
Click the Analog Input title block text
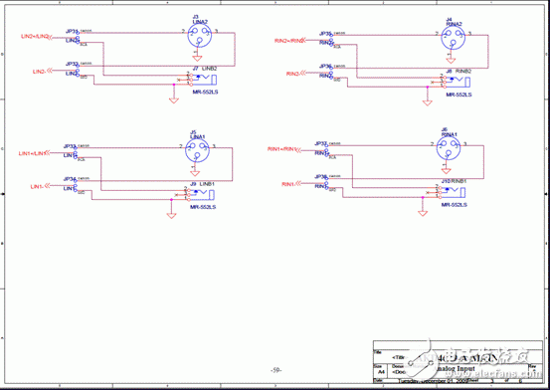pos(456,368)
